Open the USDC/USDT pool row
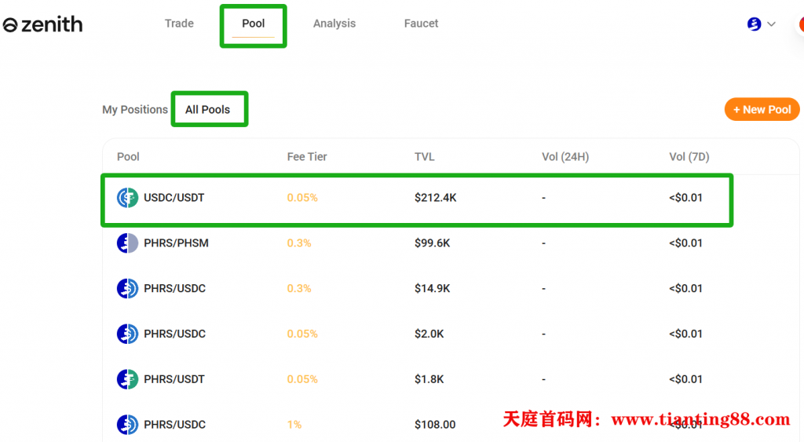Screen dimensions: 804x442 coord(417,200)
